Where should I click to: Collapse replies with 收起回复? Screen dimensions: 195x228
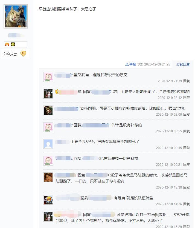coord(183,65)
